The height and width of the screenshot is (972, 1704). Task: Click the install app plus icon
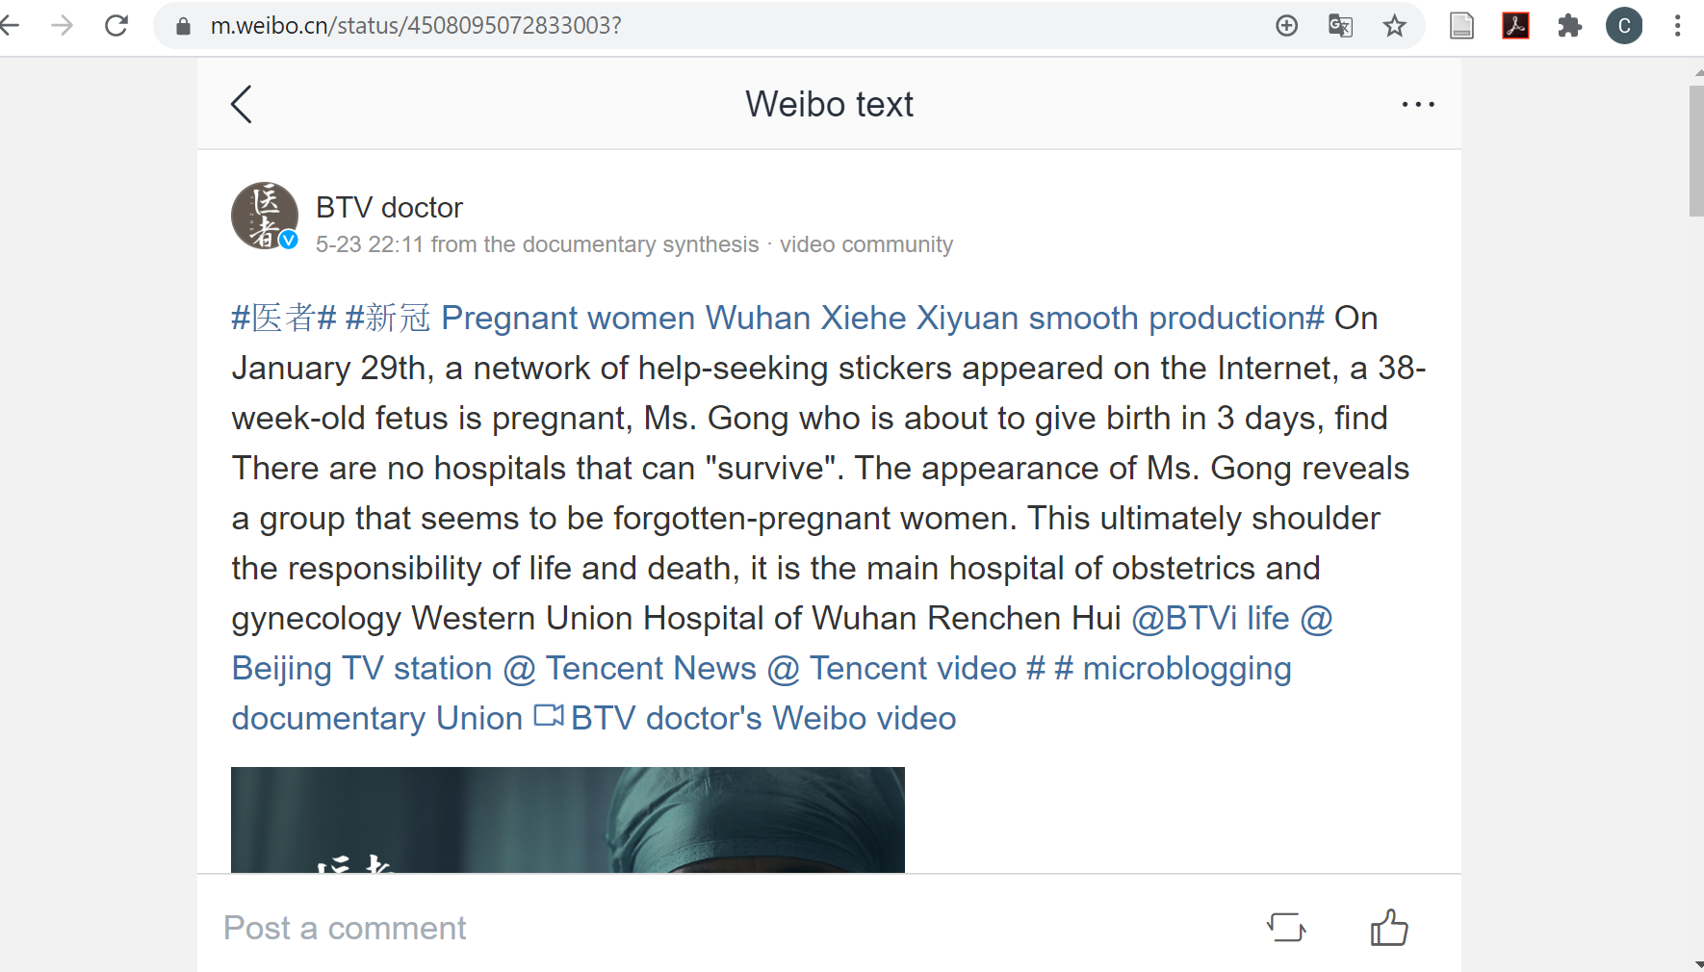[x=1286, y=25]
